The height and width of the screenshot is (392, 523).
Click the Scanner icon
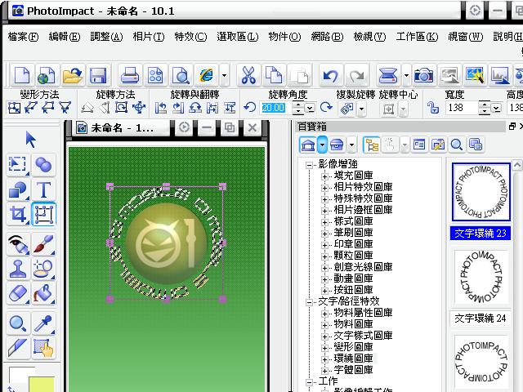pos(387,75)
